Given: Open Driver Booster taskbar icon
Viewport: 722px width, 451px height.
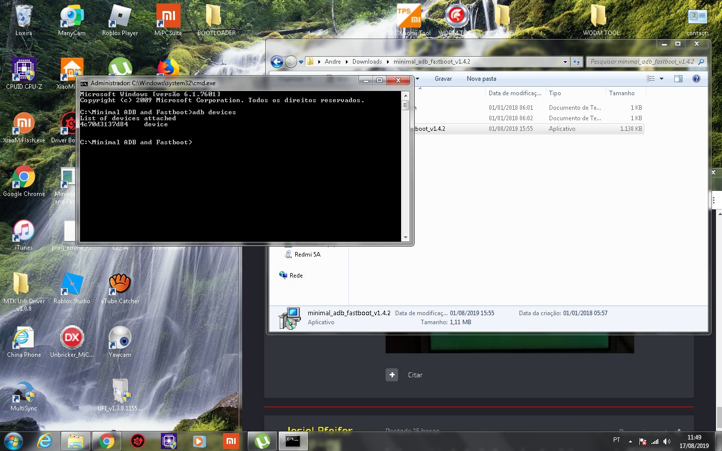Looking at the screenshot, I should (x=138, y=441).
